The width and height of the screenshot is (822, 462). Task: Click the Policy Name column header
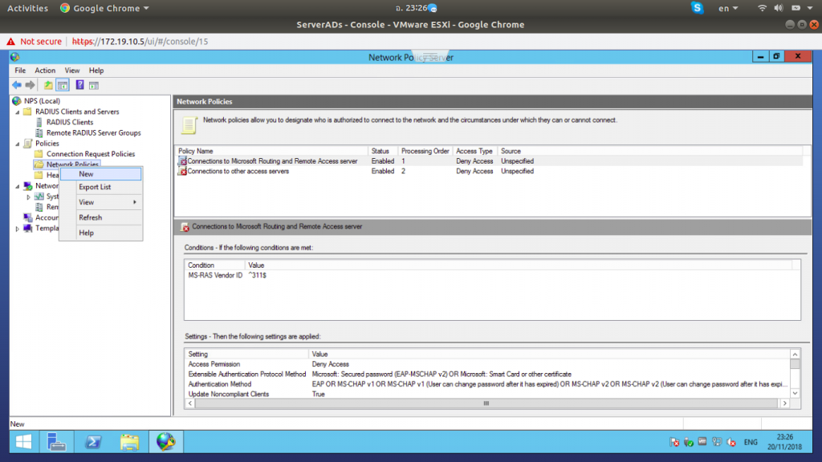tap(271, 151)
